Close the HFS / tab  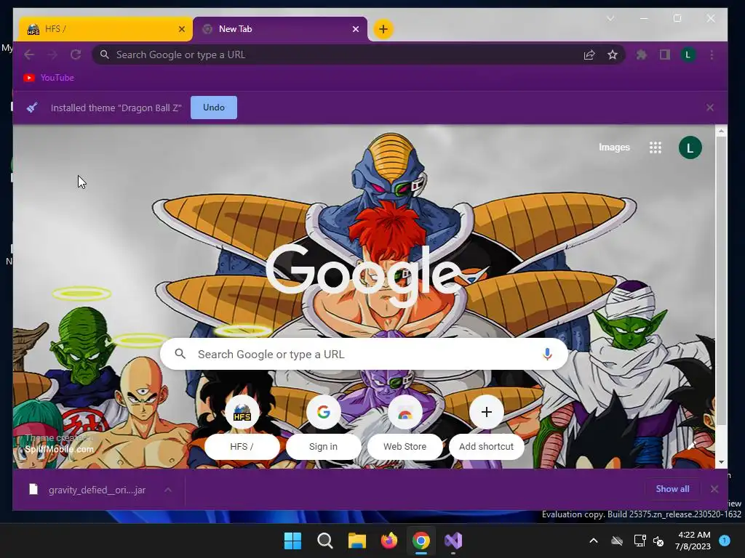coord(181,29)
